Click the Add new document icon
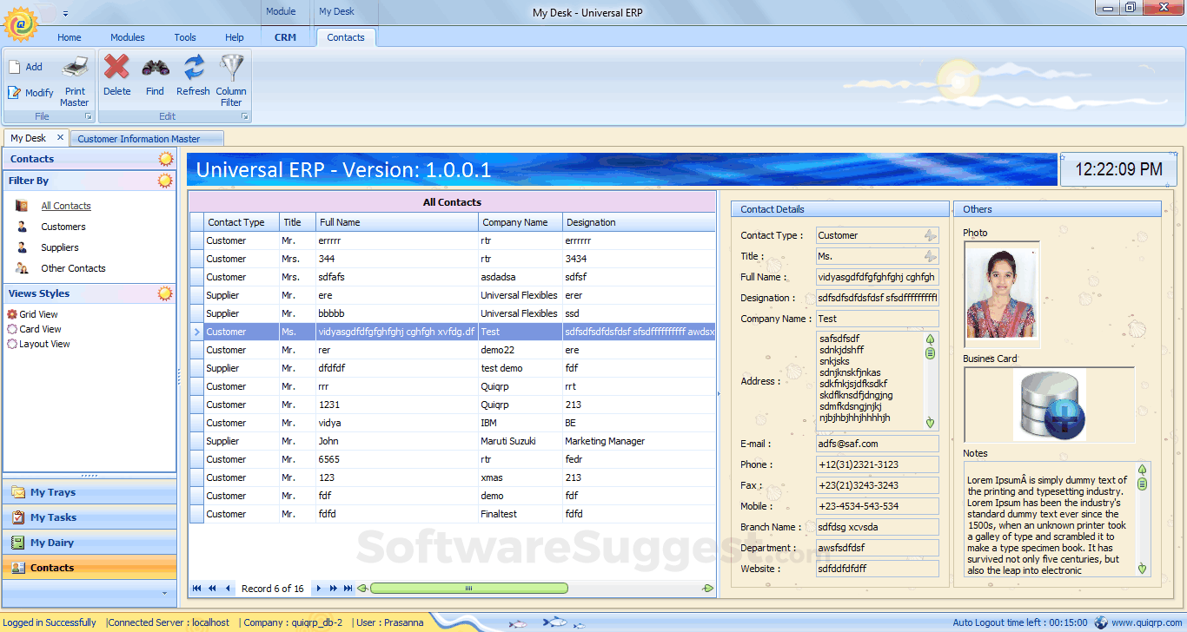The image size is (1187, 632). 15,67
